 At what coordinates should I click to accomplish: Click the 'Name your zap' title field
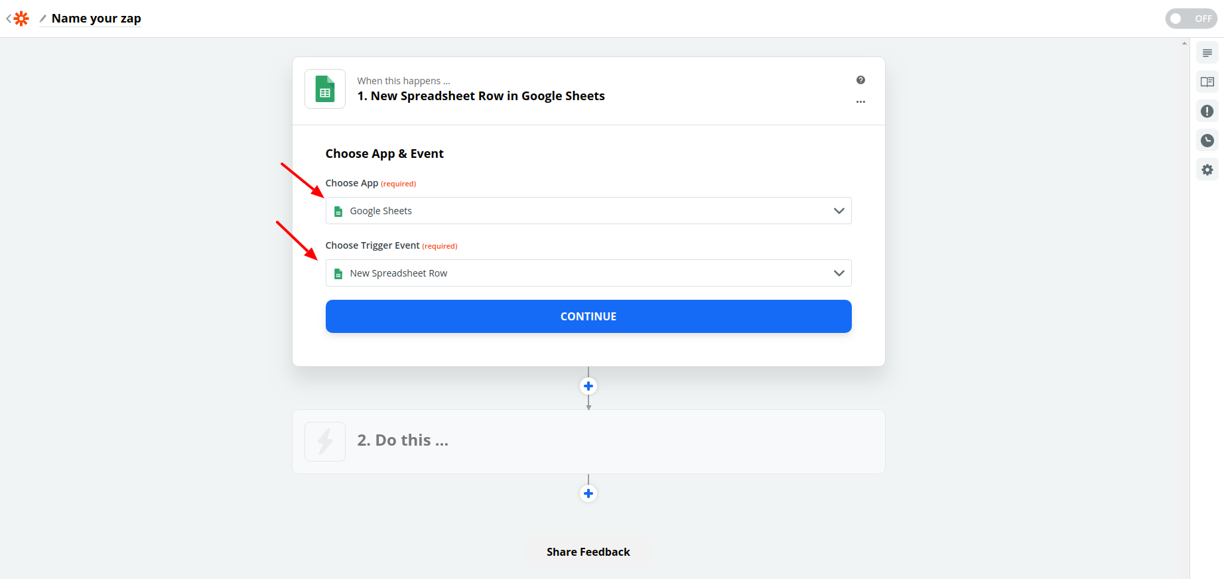tap(96, 19)
